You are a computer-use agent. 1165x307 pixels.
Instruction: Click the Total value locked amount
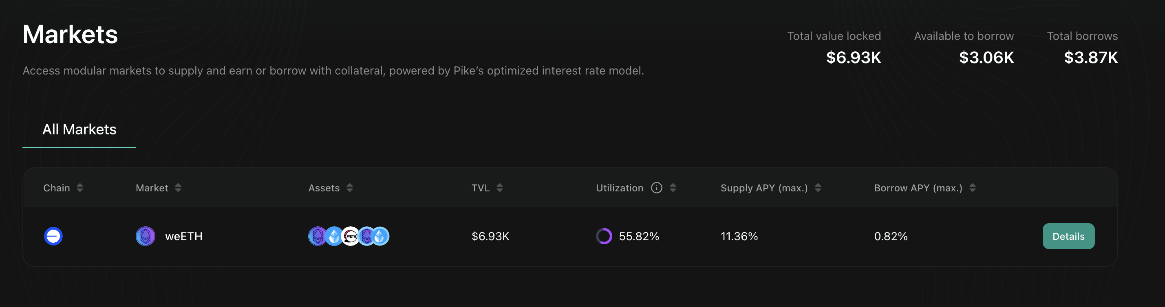click(x=854, y=57)
